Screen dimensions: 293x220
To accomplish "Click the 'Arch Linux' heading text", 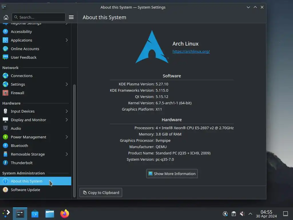I will pos(185,44).
